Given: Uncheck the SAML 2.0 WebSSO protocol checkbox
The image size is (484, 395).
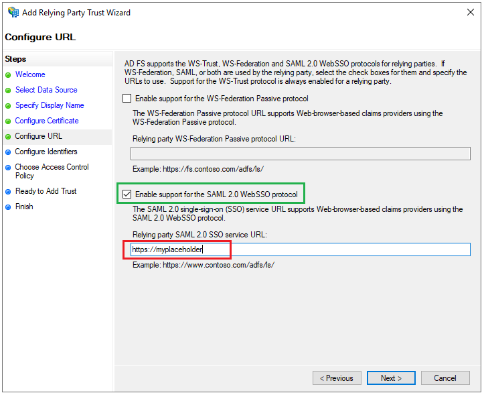Looking at the screenshot, I should click(127, 194).
